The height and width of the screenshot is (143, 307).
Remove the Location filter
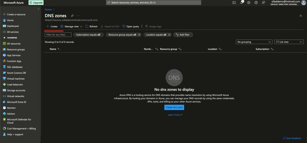click(169, 35)
